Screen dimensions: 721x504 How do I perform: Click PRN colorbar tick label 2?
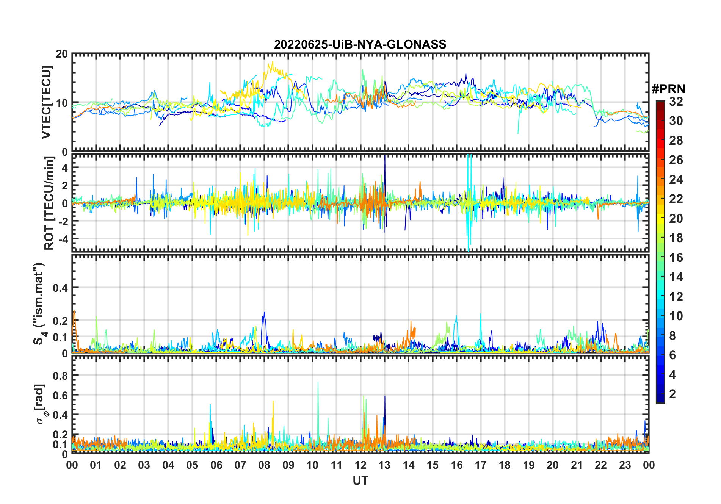(672, 394)
